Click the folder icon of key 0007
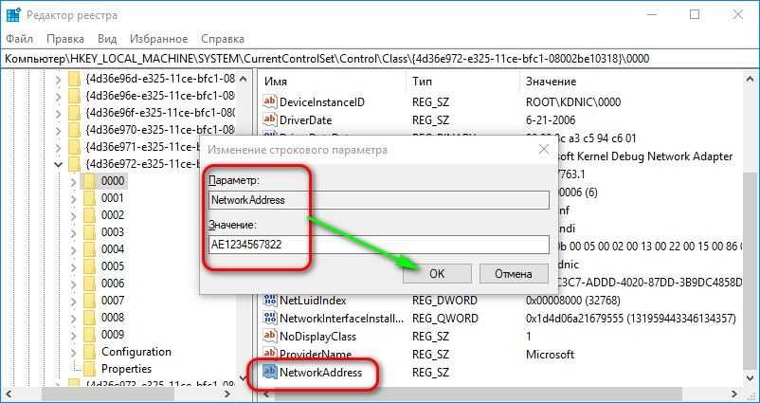760x403 pixels. coord(89,301)
